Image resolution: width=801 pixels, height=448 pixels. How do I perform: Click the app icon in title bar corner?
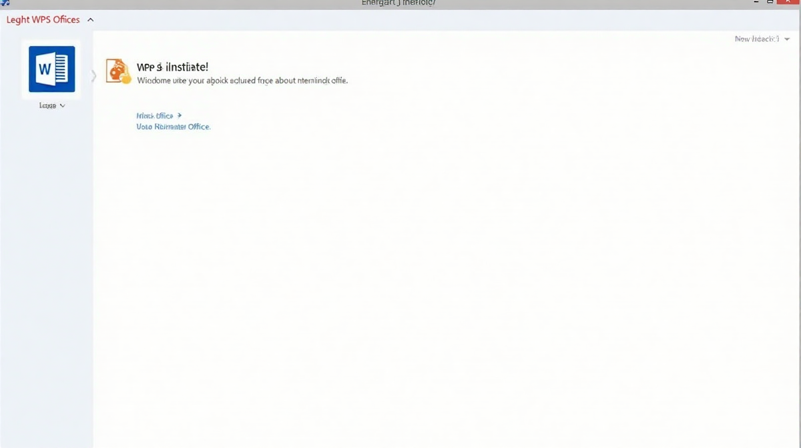tap(5, 3)
